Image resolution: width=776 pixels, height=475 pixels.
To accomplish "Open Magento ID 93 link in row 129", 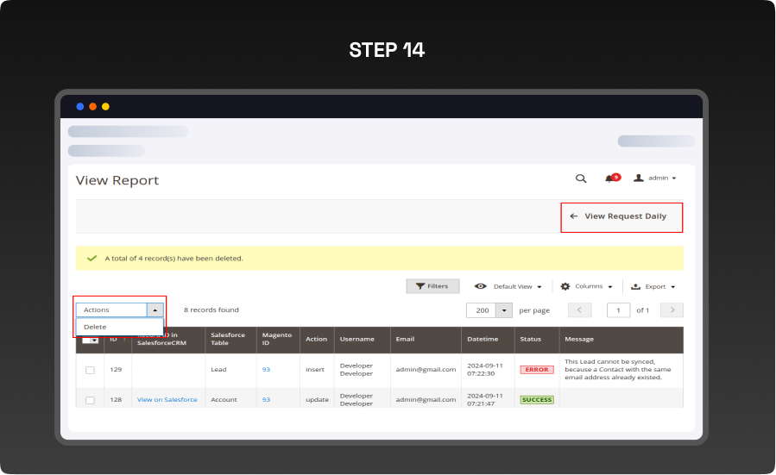I will click(267, 369).
